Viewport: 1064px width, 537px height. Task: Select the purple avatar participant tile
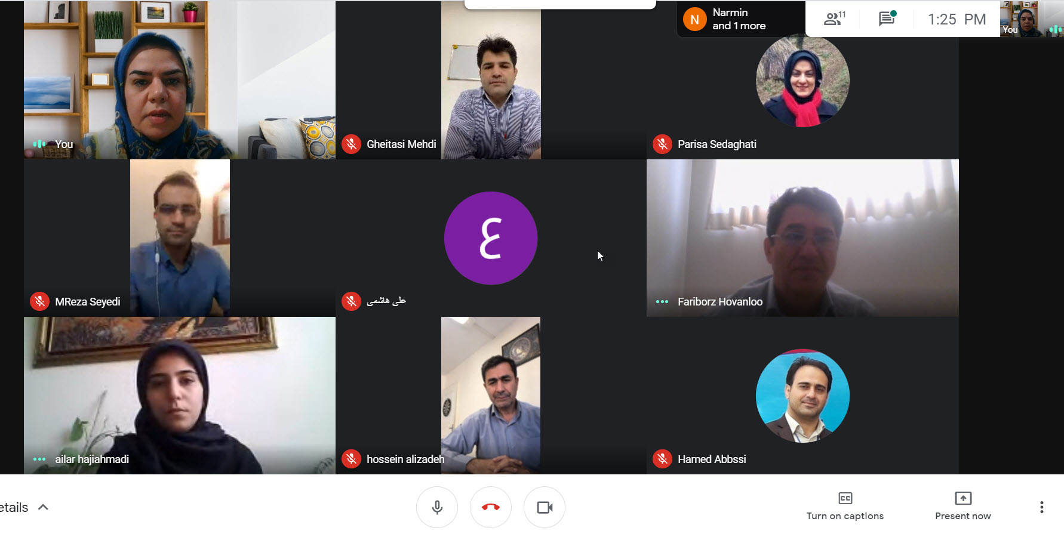click(491, 238)
